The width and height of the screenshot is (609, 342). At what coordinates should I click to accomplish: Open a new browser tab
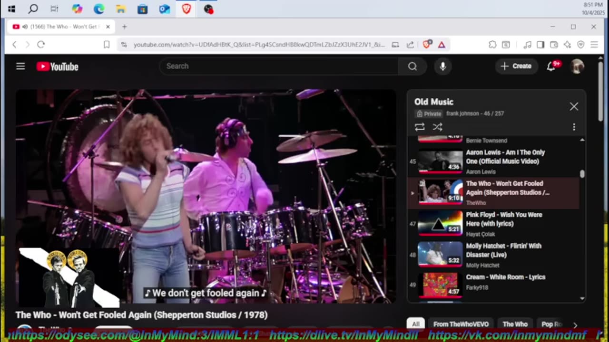point(124,27)
